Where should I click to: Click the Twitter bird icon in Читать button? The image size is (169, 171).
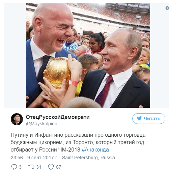[139, 118]
